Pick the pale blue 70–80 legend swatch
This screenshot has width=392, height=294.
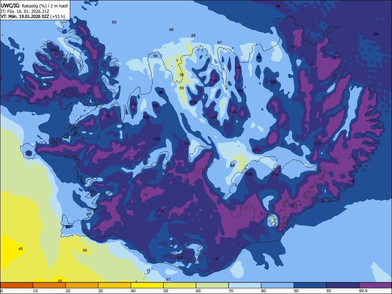tap(245, 285)
